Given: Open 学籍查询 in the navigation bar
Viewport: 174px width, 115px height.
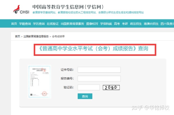Looking at the screenshot, I should tap(25, 24).
